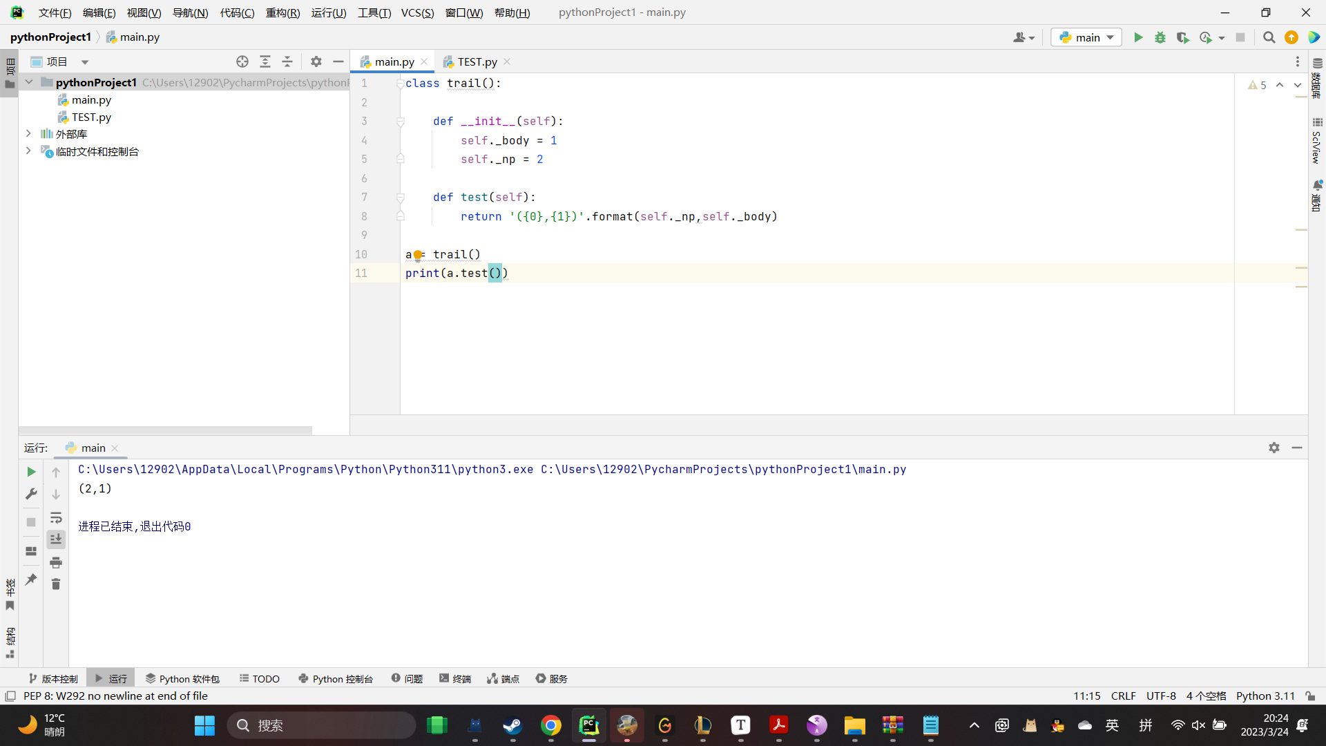
Task: Toggle scroll to end of console
Action: [x=56, y=539]
